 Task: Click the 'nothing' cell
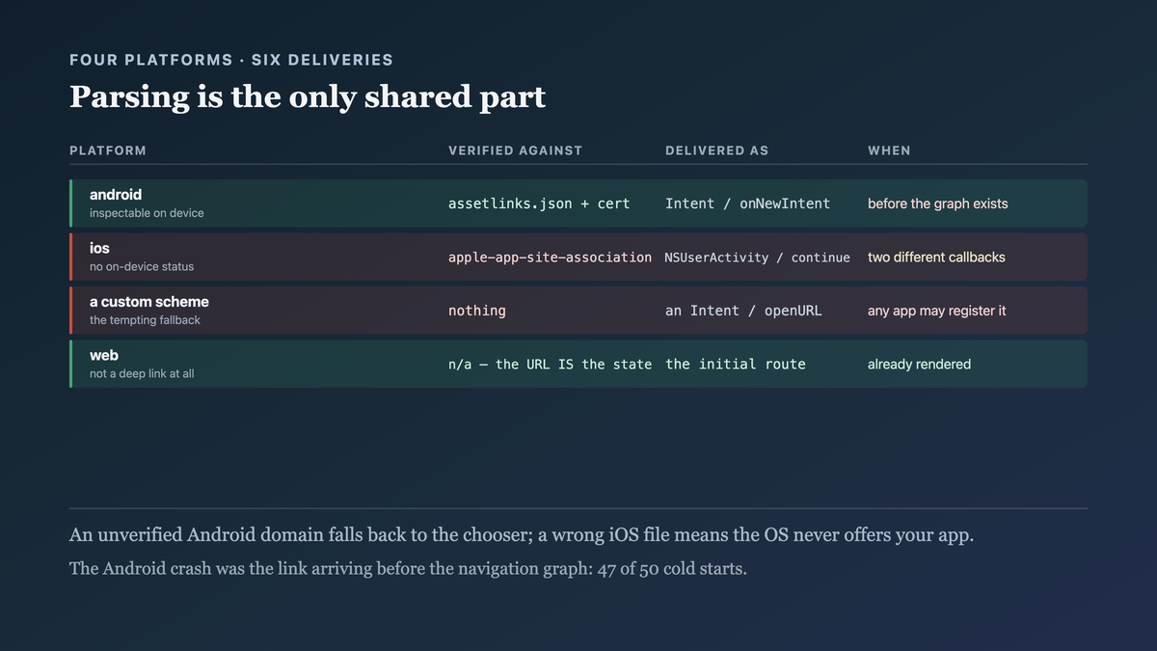click(x=477, y=311)
